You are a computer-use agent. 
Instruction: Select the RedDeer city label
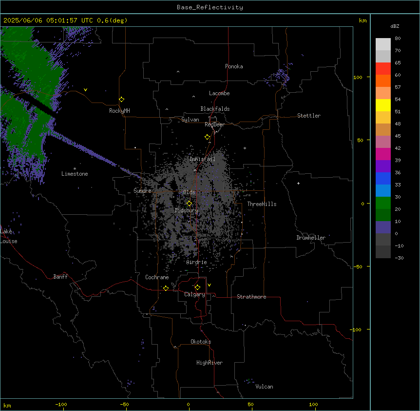click(214, 124)
